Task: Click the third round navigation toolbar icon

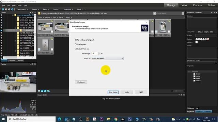Action: tap(9, 9)
